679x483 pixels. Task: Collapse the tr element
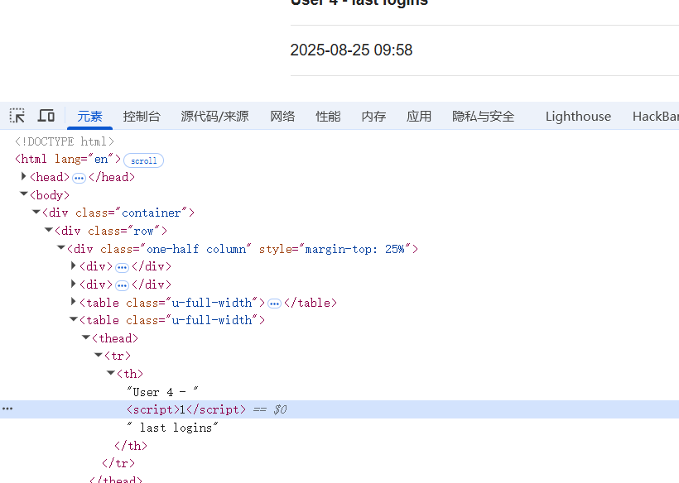coord(99,355)
